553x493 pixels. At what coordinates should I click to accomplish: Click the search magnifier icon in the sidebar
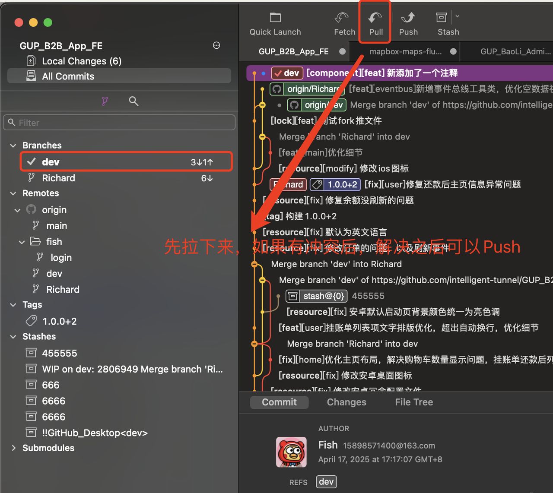[133, 101]
